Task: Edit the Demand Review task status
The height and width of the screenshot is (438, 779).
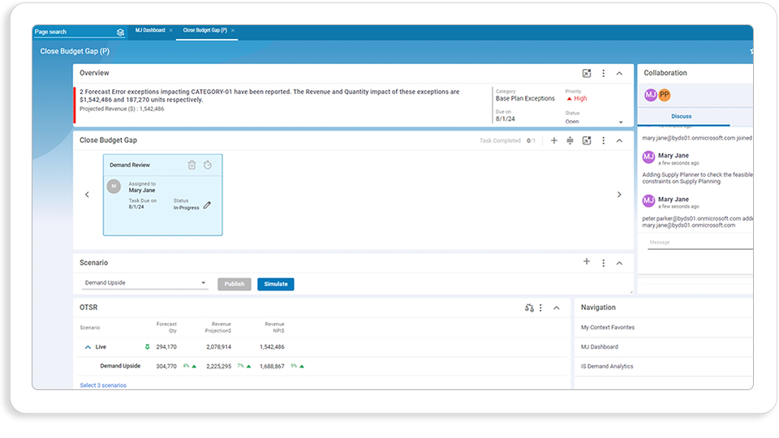Action: (207, 204)
